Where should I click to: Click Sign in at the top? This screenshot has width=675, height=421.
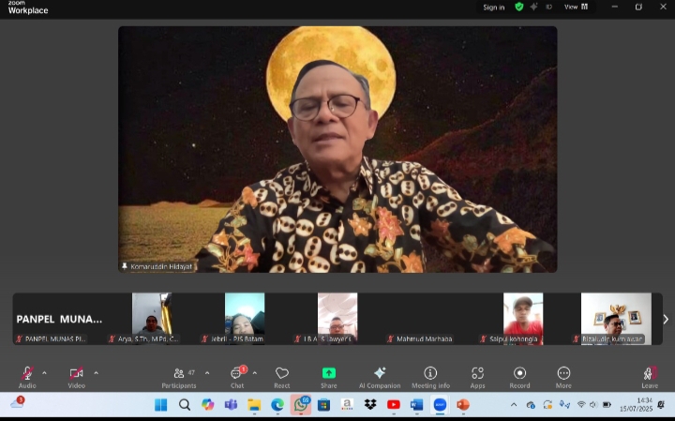[x=493, y=8]
